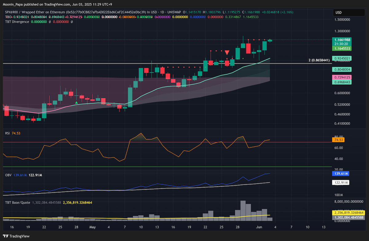Click the green 1.1645533 price tag
Screen dimensions: 369x241
(x=343, y=49)
